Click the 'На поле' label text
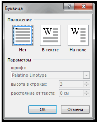 pyautogui.click(x=78, y=50)
